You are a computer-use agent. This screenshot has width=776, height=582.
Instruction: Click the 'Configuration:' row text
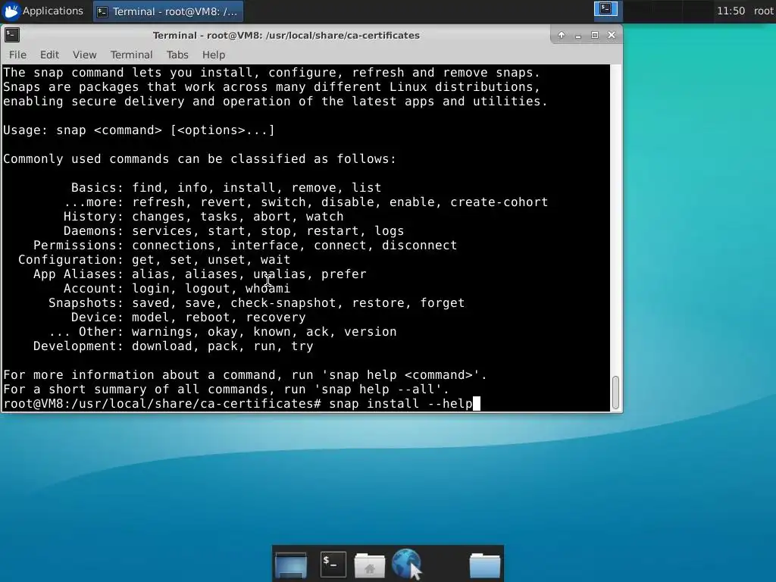[x=155, y=259]
